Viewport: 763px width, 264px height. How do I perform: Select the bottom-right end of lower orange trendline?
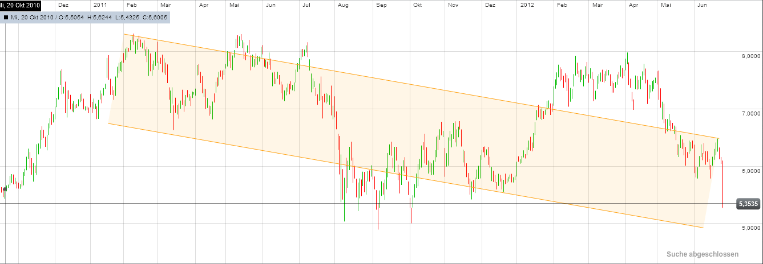(x=703, y=228)
